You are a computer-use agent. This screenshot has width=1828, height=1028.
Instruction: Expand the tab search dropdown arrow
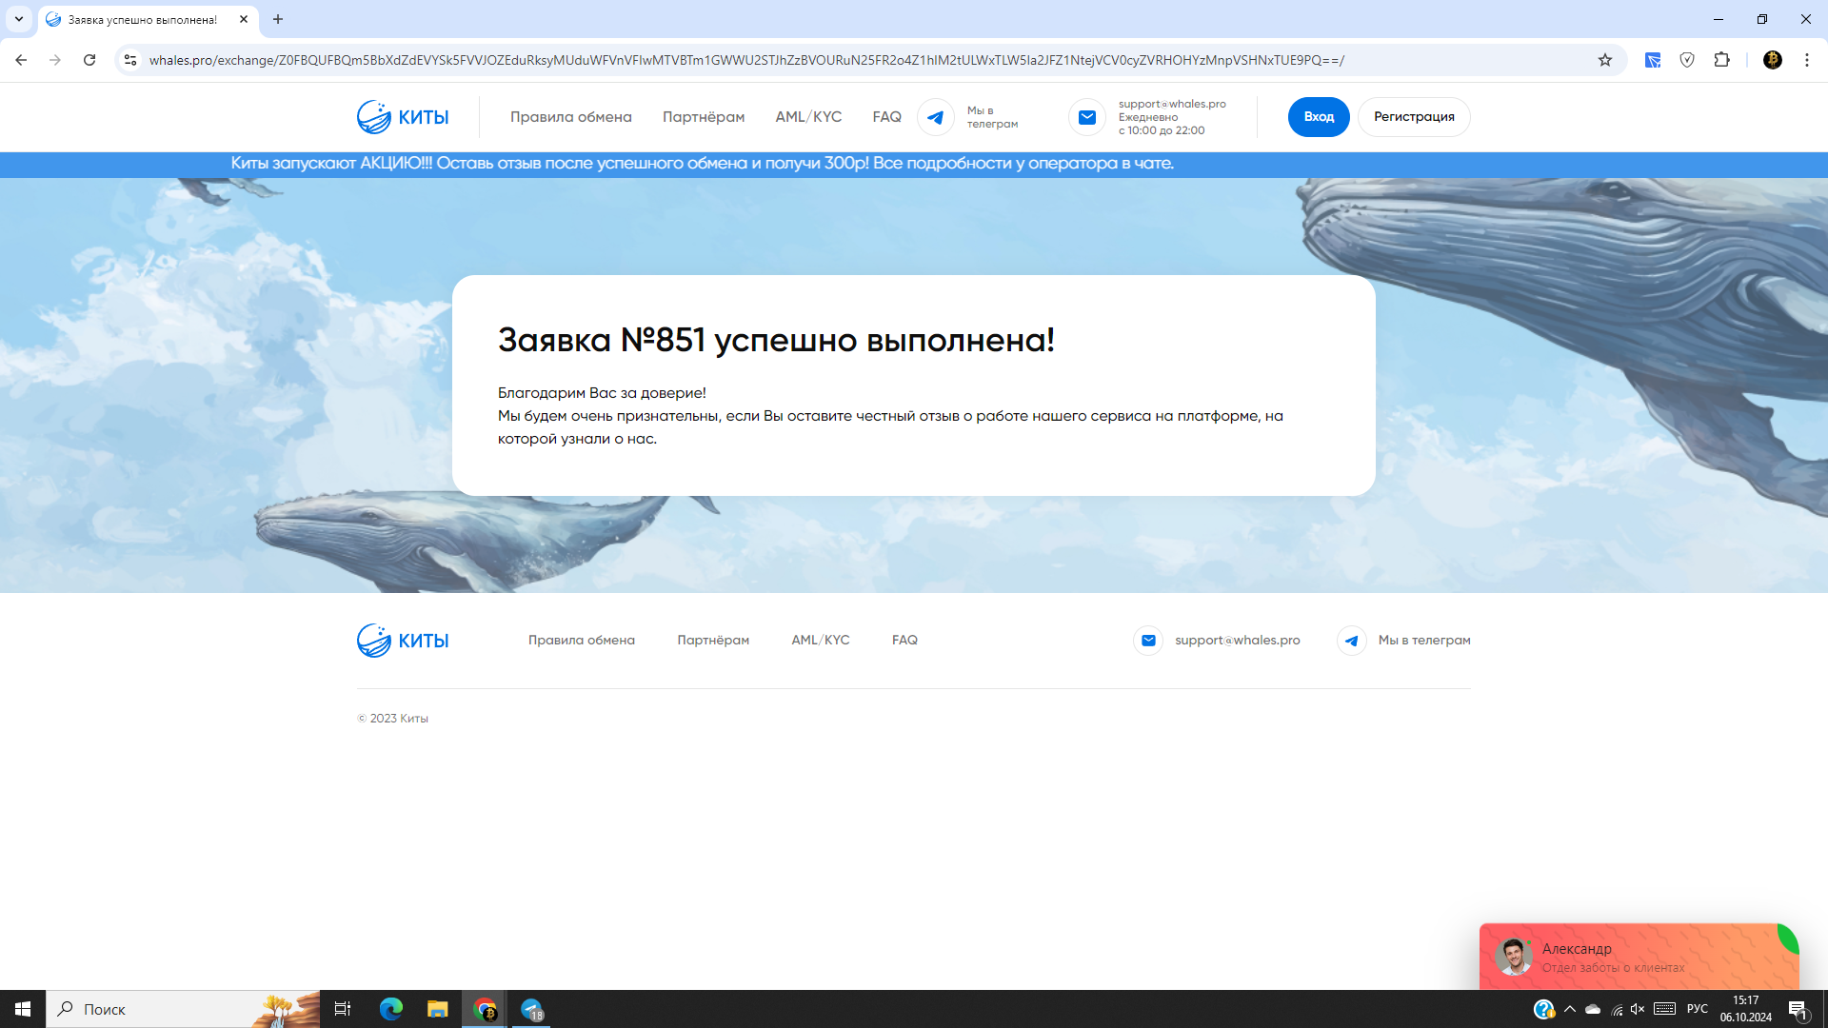point(18,19)
